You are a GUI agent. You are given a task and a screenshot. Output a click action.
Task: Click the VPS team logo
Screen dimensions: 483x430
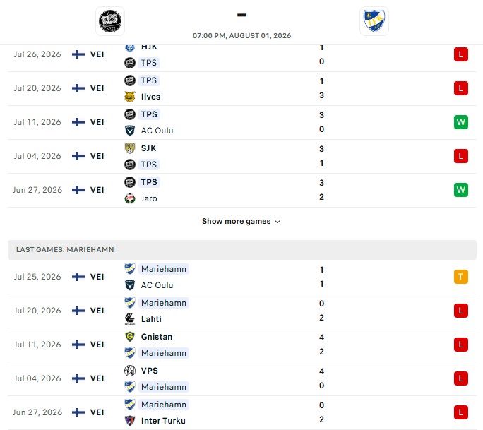coord(130,371)
